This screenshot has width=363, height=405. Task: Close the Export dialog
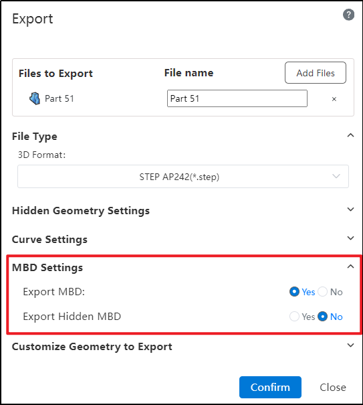point(333,387)
